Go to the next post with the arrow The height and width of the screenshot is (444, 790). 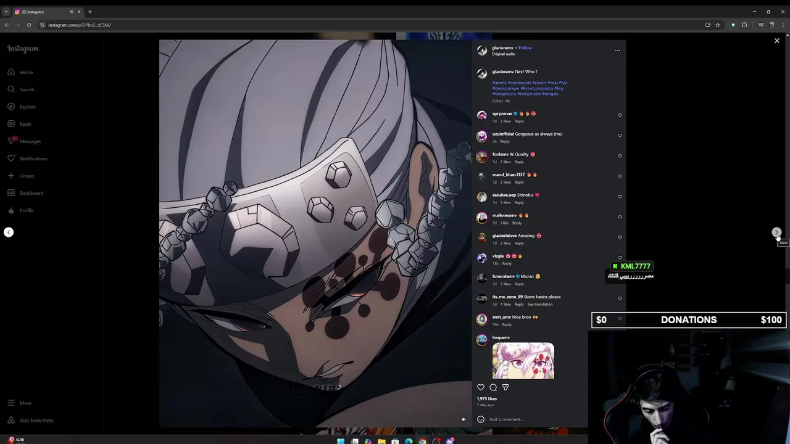point(776,232)
